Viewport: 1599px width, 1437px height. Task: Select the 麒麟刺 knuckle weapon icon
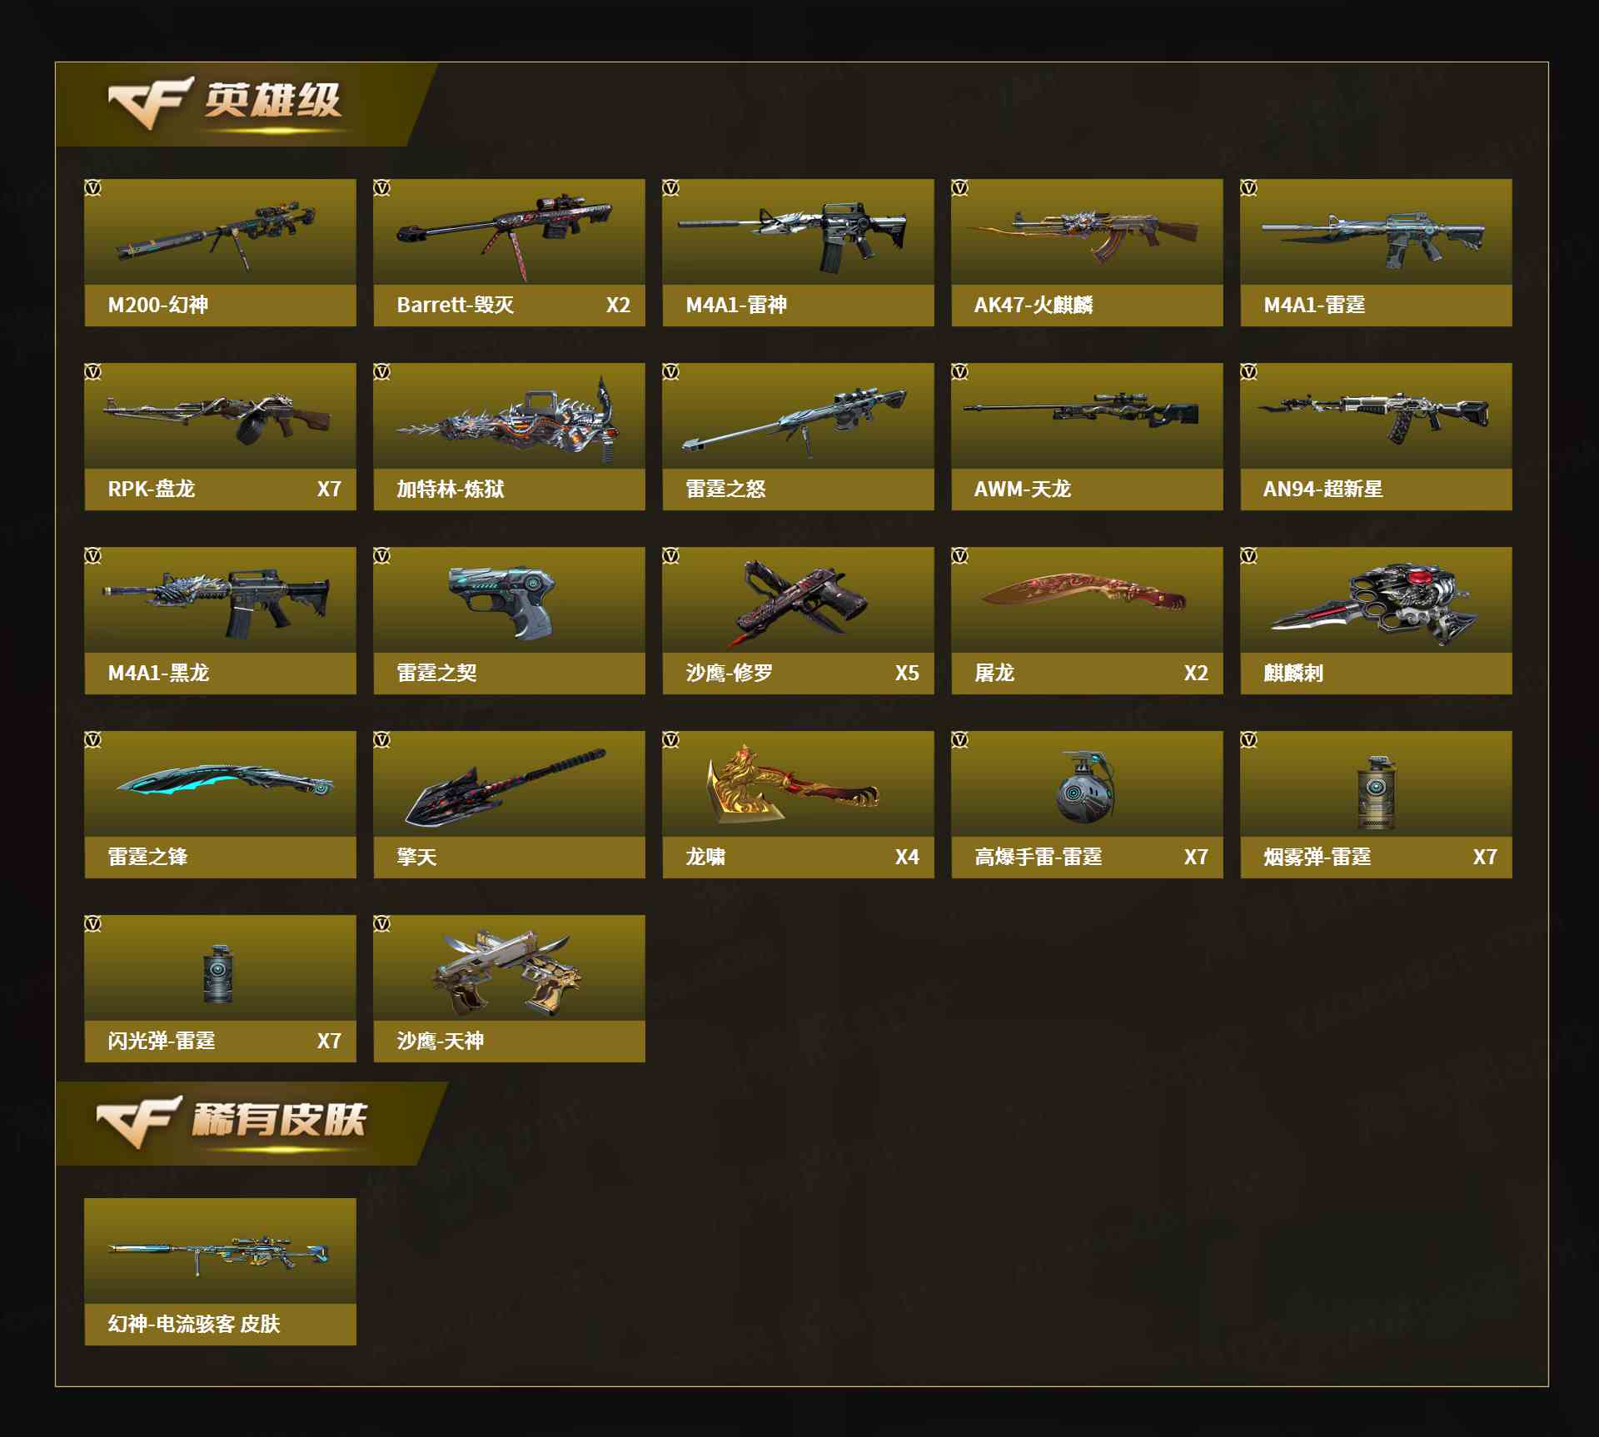1372,604
